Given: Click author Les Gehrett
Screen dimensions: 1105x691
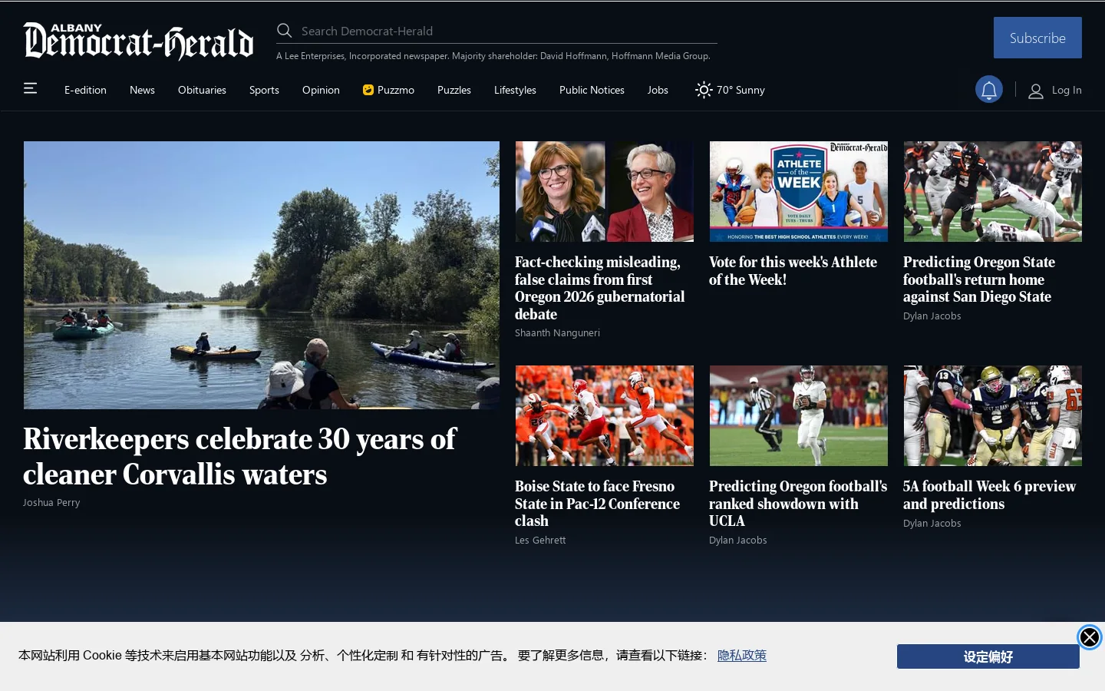Looking at the screenshot, I should [x=540, y=541].
